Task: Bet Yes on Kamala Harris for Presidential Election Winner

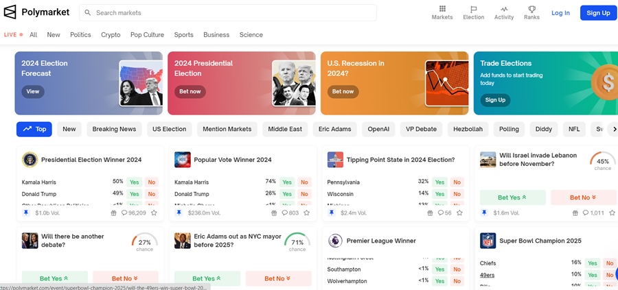Action: click(135, 182)
